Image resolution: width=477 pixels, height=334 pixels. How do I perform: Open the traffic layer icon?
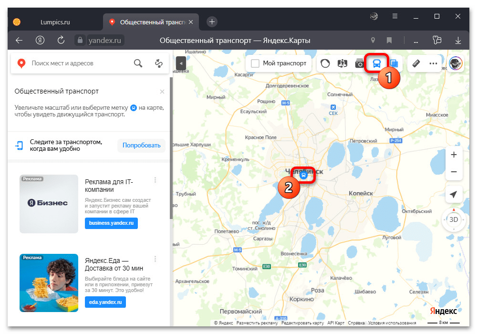pyautogui.click(x=325, y=63)
